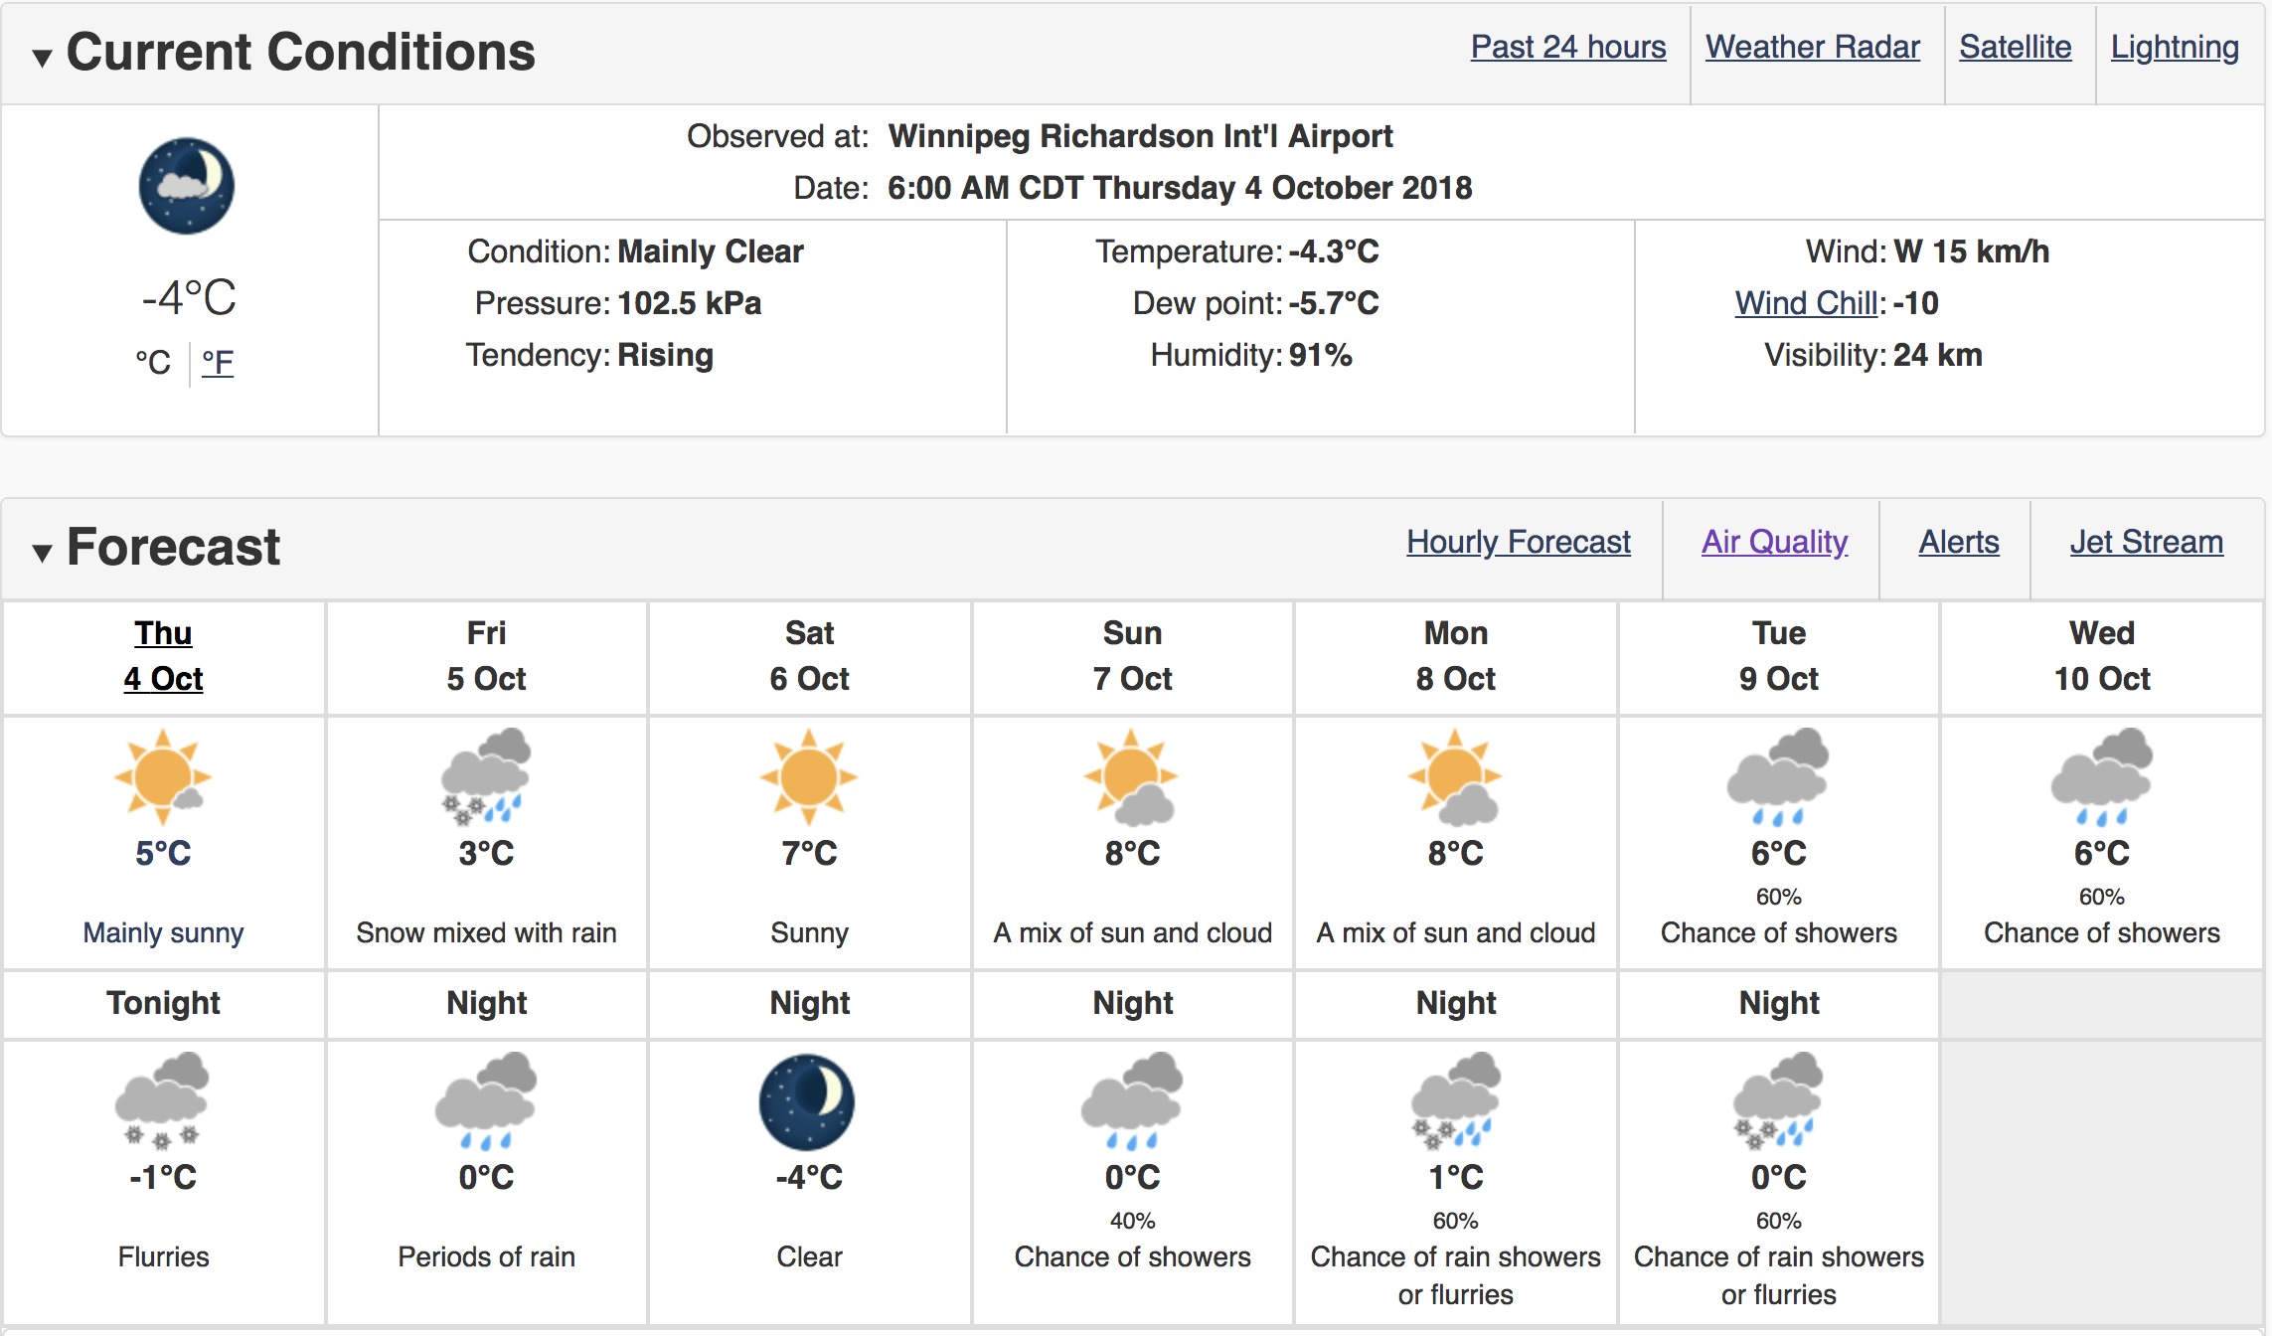
Task: Click Saturday's sunny weather icon
Action: point(809,776)
